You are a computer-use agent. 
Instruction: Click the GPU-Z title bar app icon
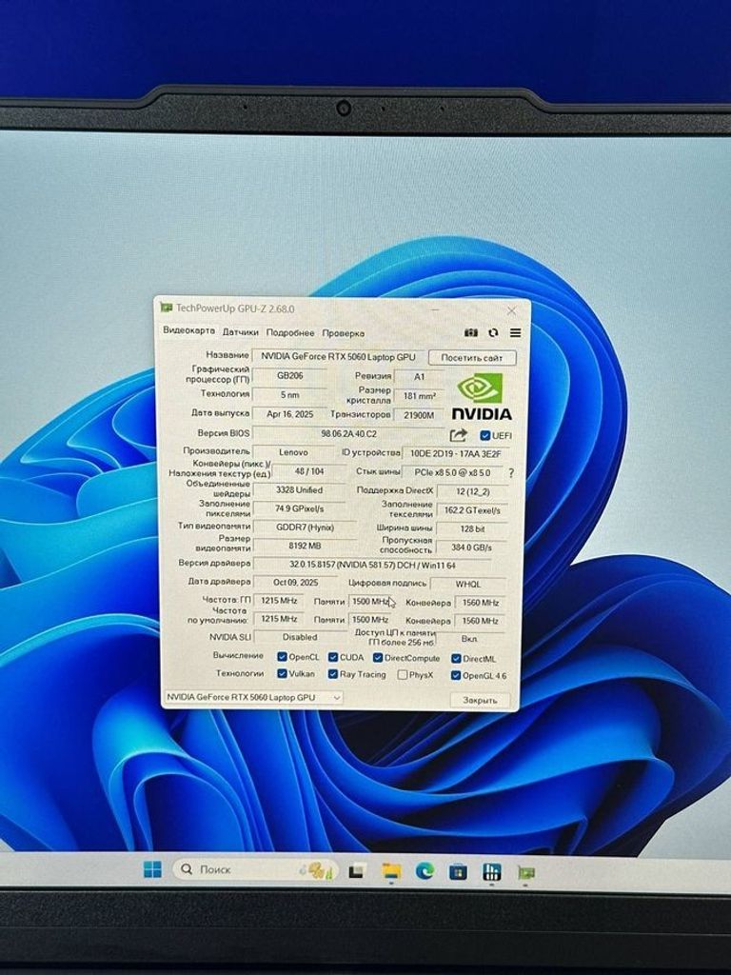[x=166, y=308]
